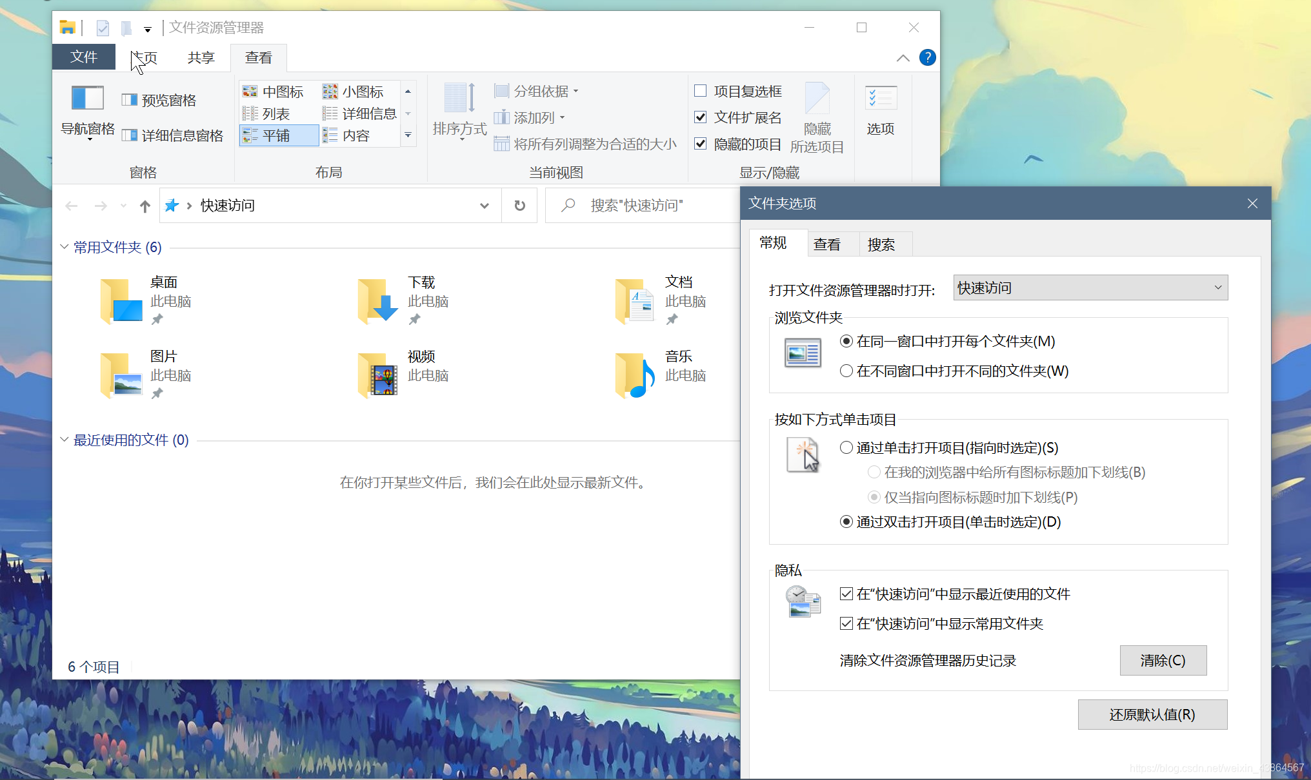Select Tiles (平铺) layout
The height and width of the screenshot is (780, 1311).
tap(279, 135)
